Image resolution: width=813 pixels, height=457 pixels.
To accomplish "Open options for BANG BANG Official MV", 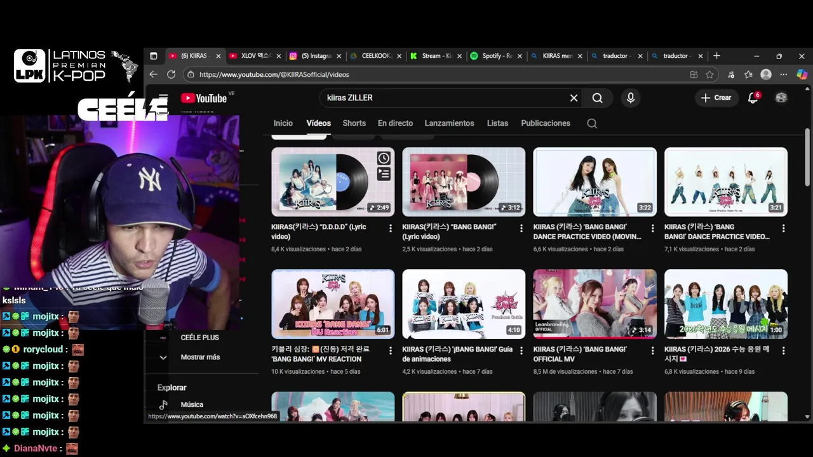I will [x=652, y=351].
